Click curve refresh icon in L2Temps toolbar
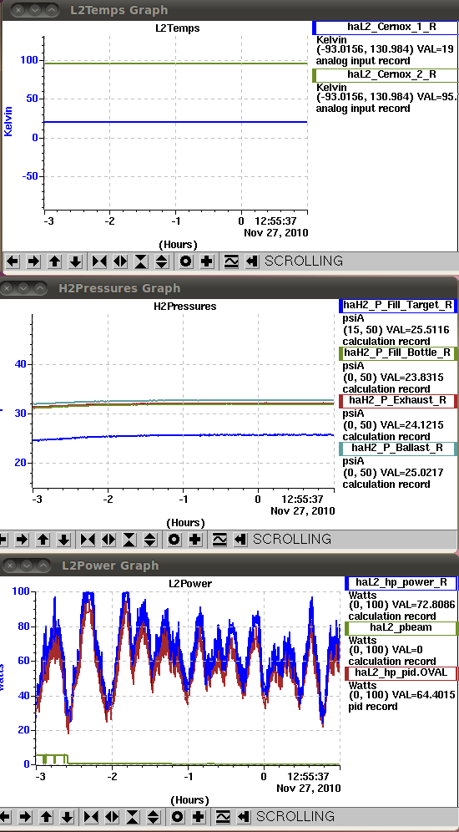This screenshot has width=459, height=832. point(231,261)
